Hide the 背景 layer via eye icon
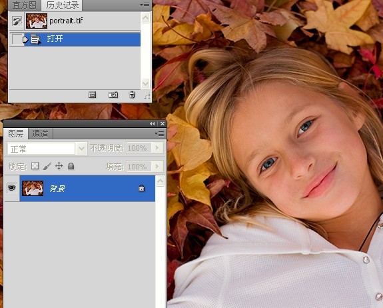The image size is (383, 308). tap(12, 188)
